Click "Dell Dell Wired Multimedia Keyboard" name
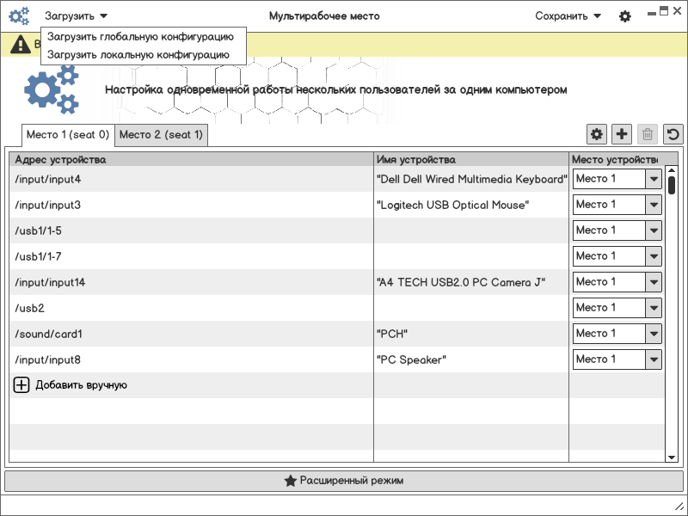 click(x=471, y=179)
